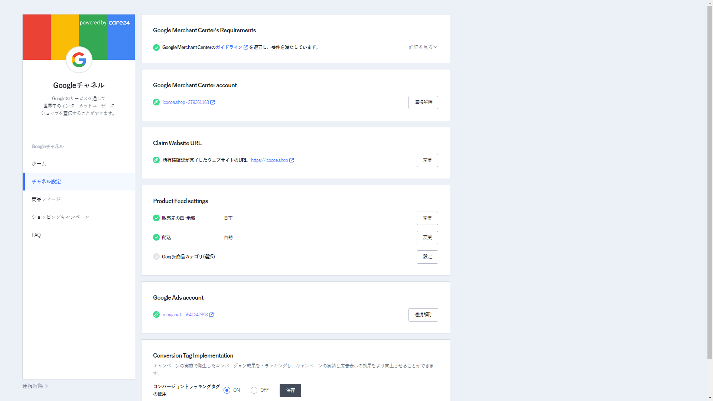The width and height of the screenshot is (713, 401).
Task: Open the https://icocoa.shop link
Action: point(270,160)
